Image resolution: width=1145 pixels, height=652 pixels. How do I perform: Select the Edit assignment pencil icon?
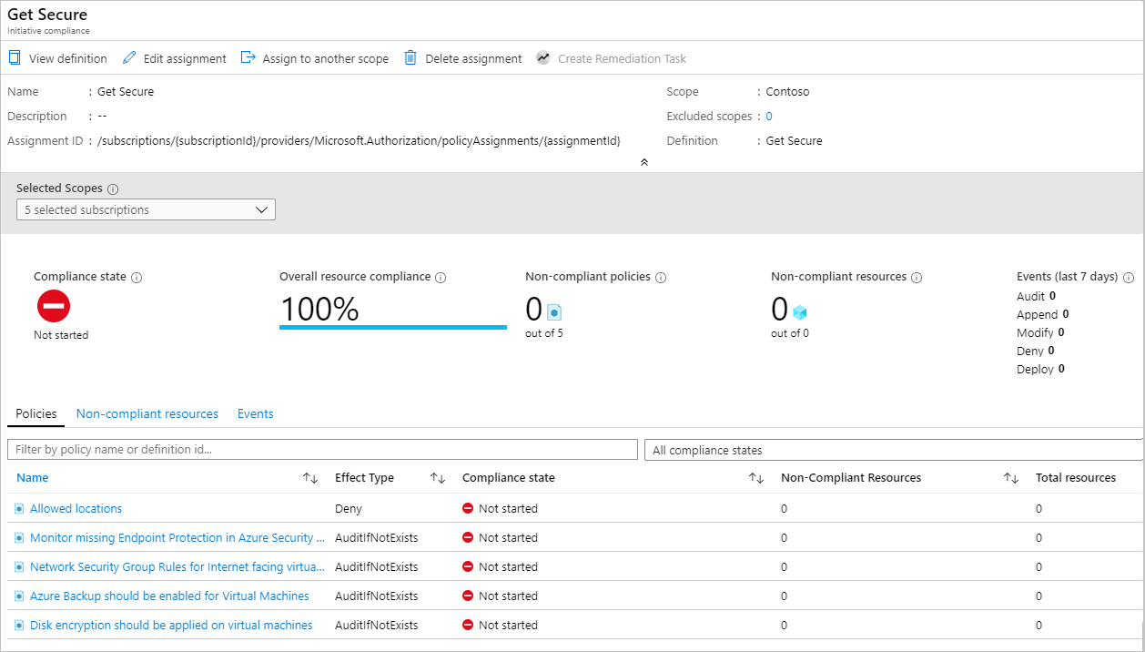coord(128,57)
